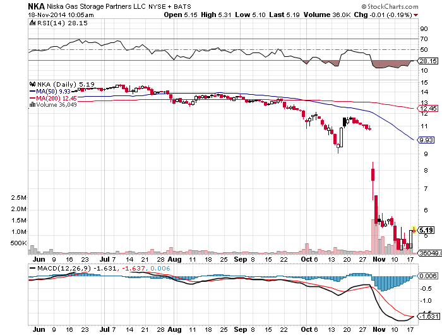The height and width of the screenshot is (335, 442).
Task: Click the red MA(200) line swatch in legend
Action: [32, 98]
